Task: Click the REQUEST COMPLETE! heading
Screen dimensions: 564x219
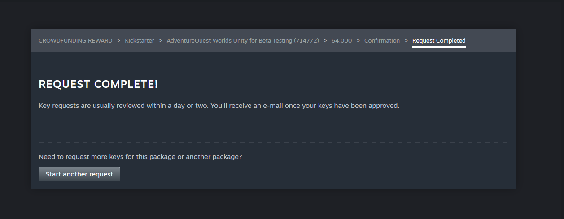Action: point(98,84)
